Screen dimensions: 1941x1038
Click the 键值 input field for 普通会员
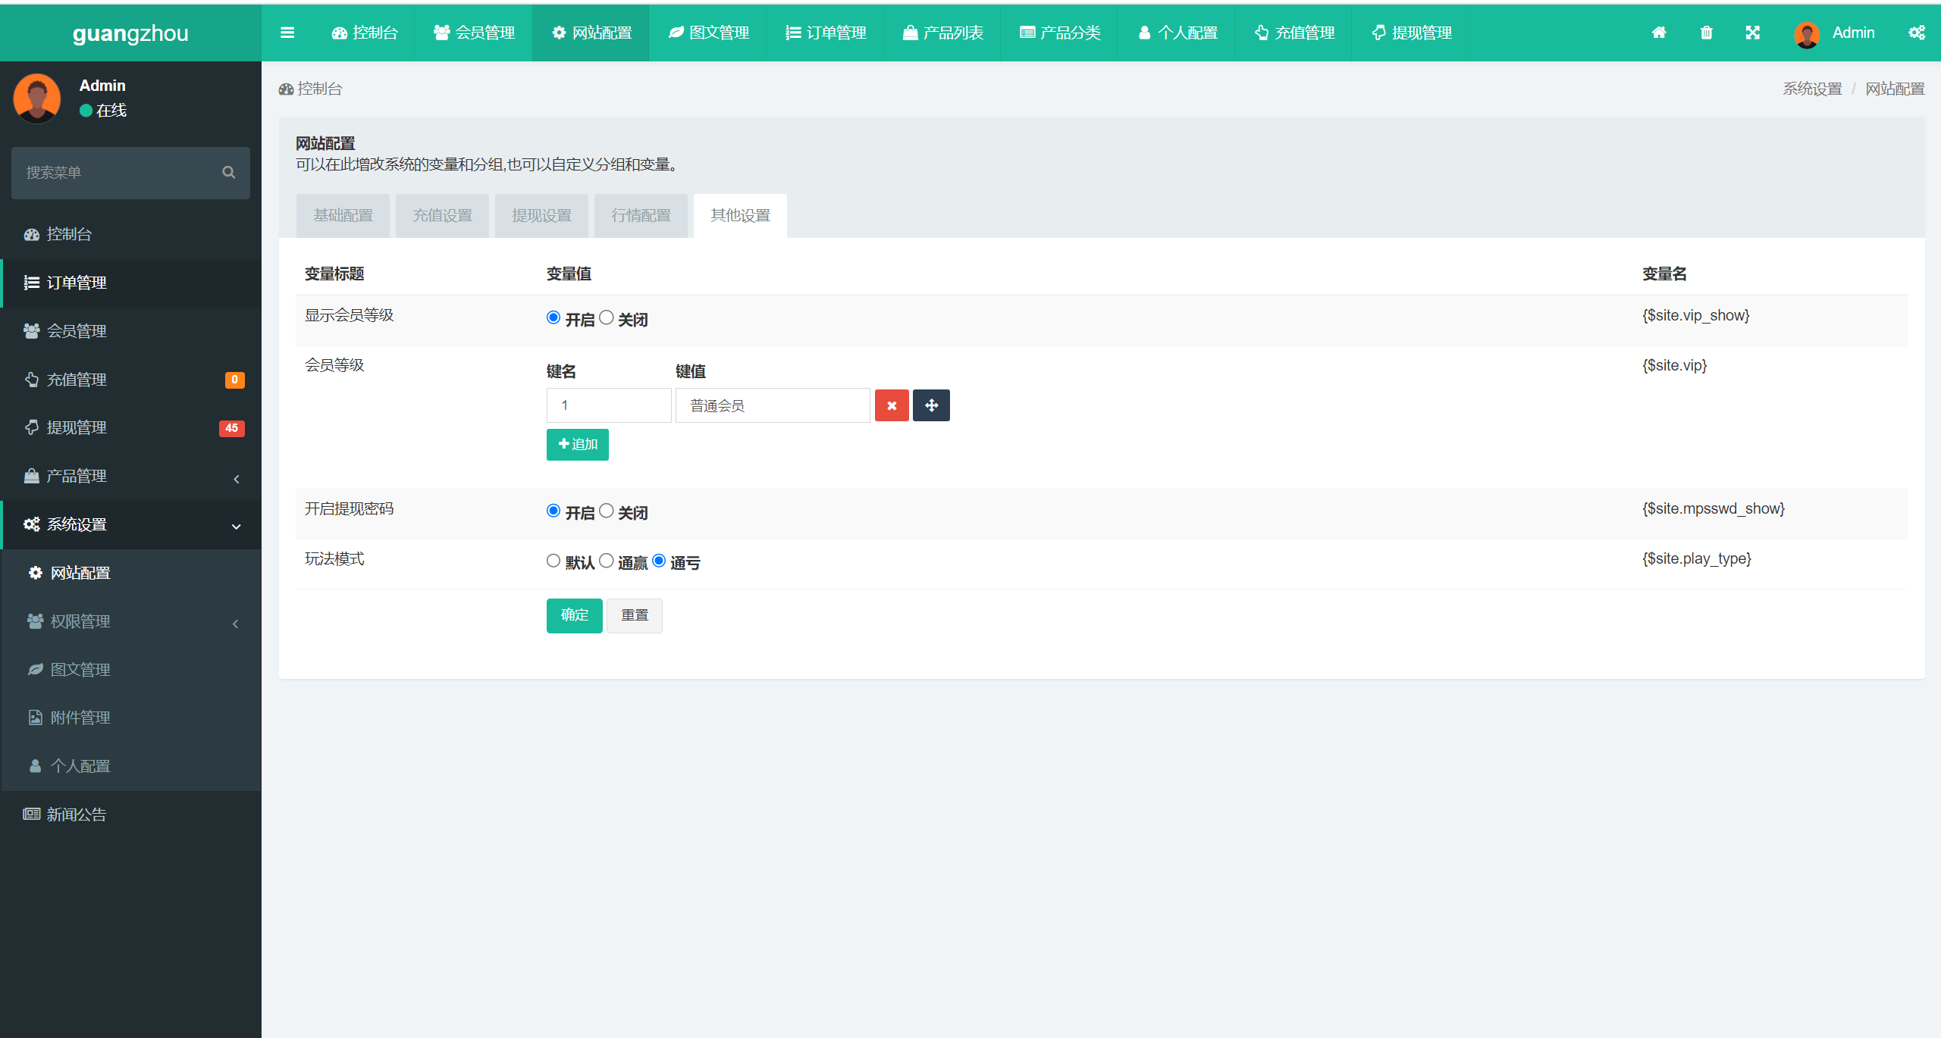(772, 405)
